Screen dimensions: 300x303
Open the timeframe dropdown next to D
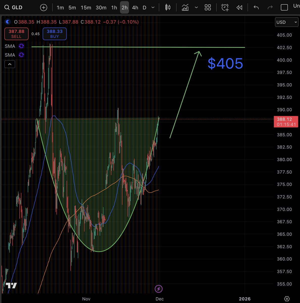click(x=153, y=8)
